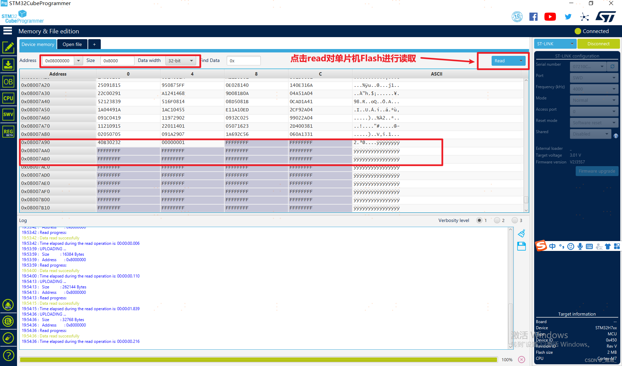622x366 pixels.
Task: Open the Frequency 4000 kHz dropdown
Action: click(594, 89)
